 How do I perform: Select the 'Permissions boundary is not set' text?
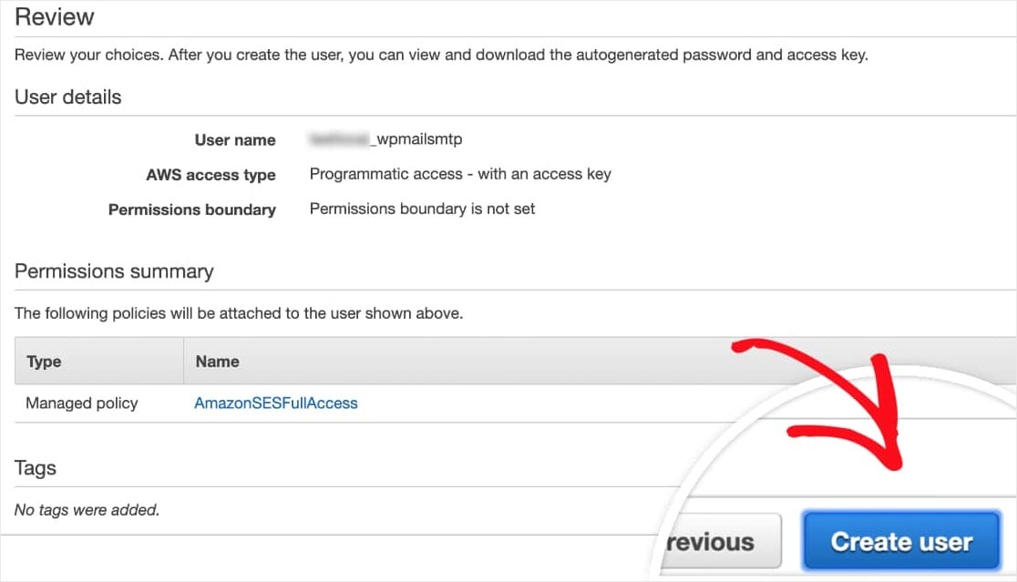(422, 209)
